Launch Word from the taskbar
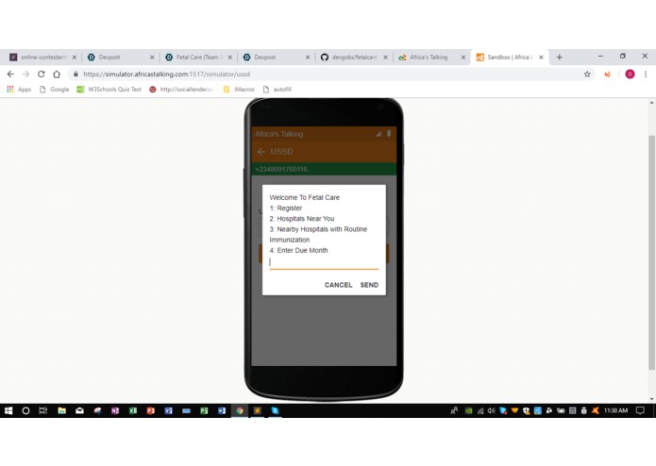 pyautogui.click(x=222, y=410)
